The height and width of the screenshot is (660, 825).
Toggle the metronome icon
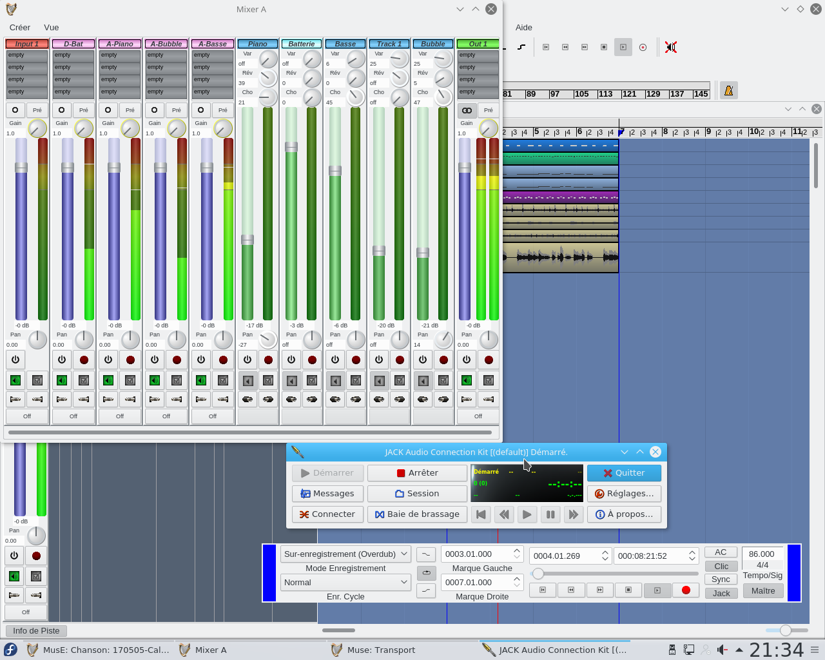tap(728, 91)
